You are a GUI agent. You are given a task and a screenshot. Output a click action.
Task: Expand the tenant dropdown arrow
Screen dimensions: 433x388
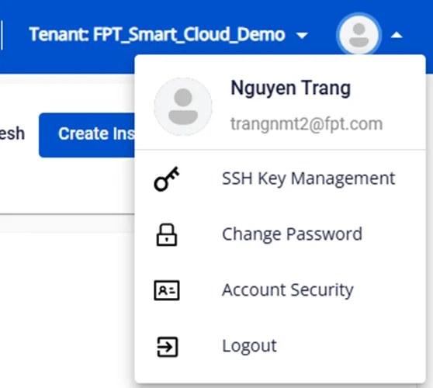click(302, 36)
